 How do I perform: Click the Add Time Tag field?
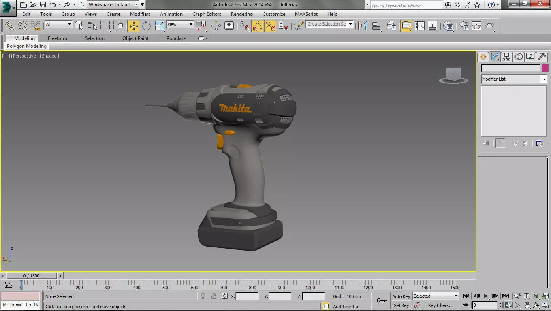(350, 307)
